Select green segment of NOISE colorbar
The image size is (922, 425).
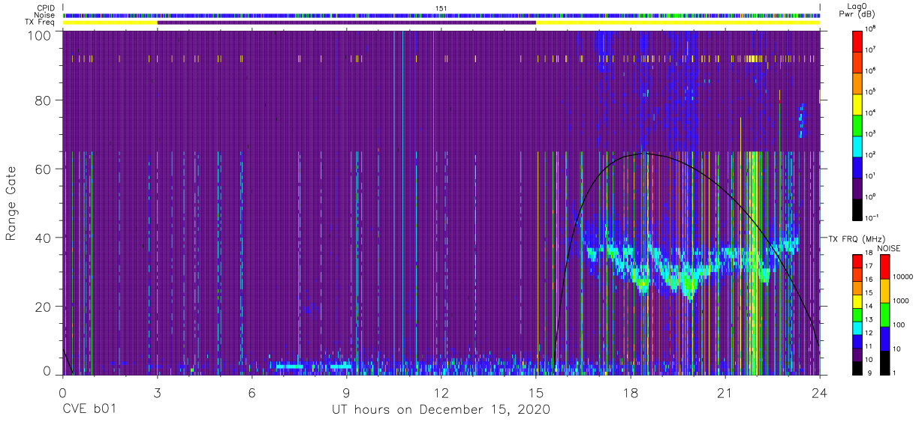click(884, 315)
